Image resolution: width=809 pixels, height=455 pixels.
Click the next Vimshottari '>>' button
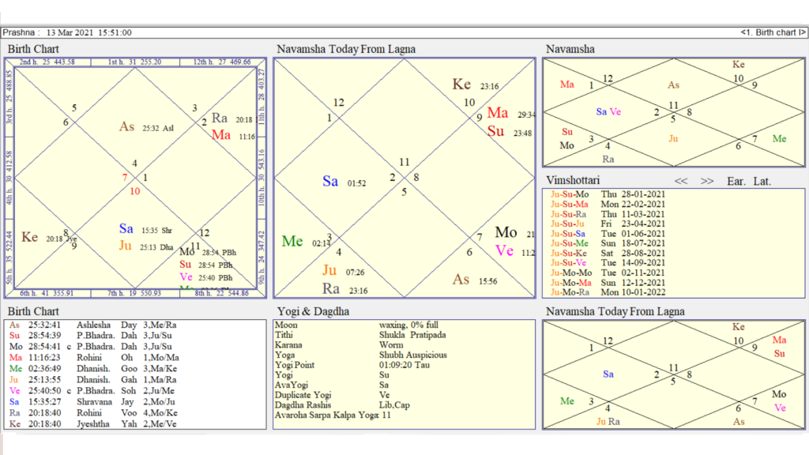point(707,182)
